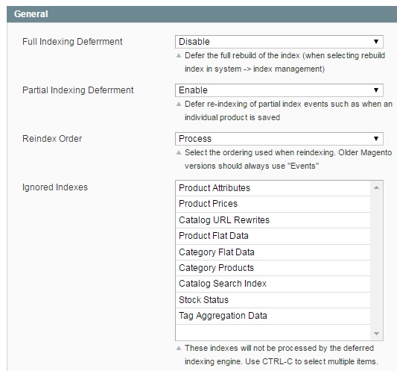Click hint triangle beside Full Indexing note

179,55
